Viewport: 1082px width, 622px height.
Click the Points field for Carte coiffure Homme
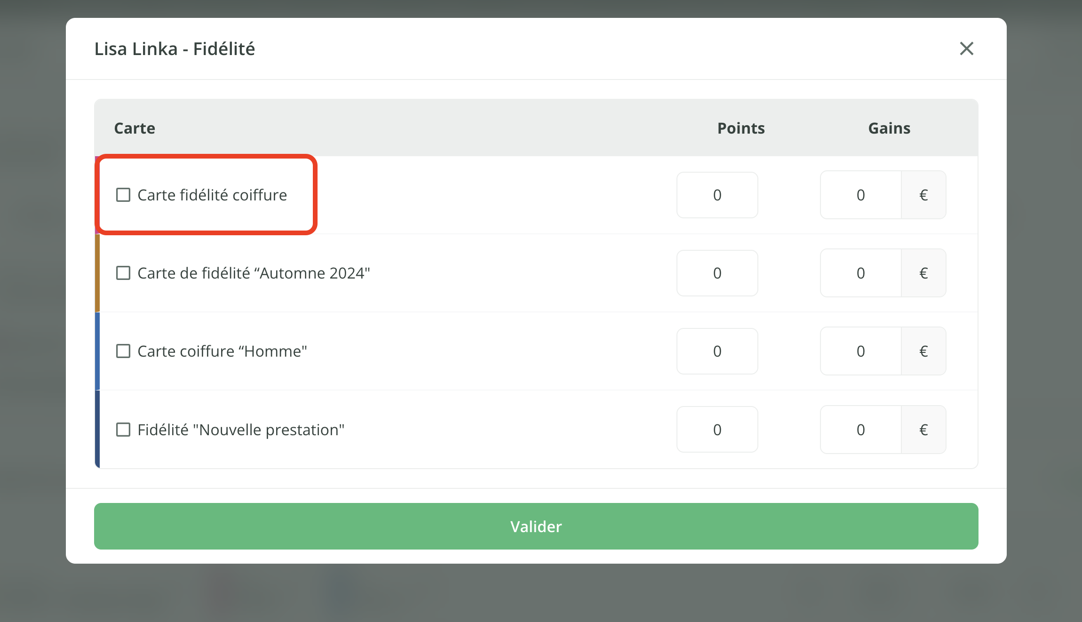point(717,351)
